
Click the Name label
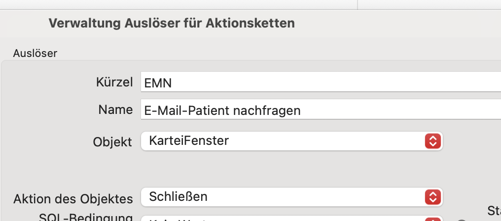pyautogui.click(x=115, y=110)
